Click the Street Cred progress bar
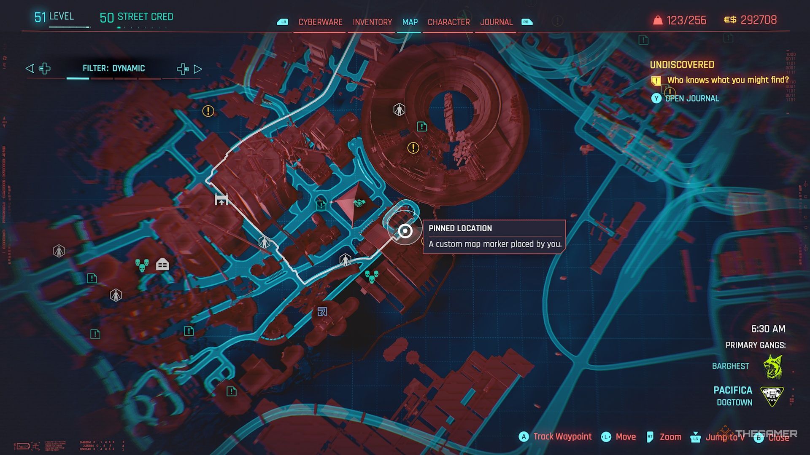Viewport: 810px width, 455px height. pos(142,27)
